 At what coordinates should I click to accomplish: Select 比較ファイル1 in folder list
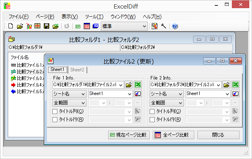coord(27,65)
